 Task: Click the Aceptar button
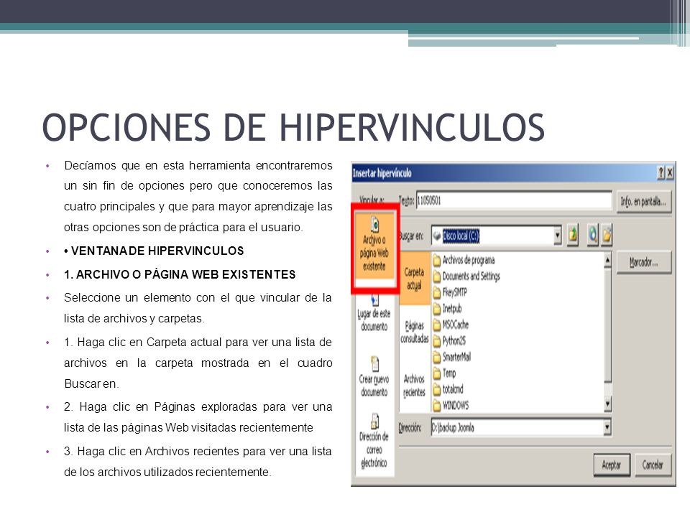[612, 465]
